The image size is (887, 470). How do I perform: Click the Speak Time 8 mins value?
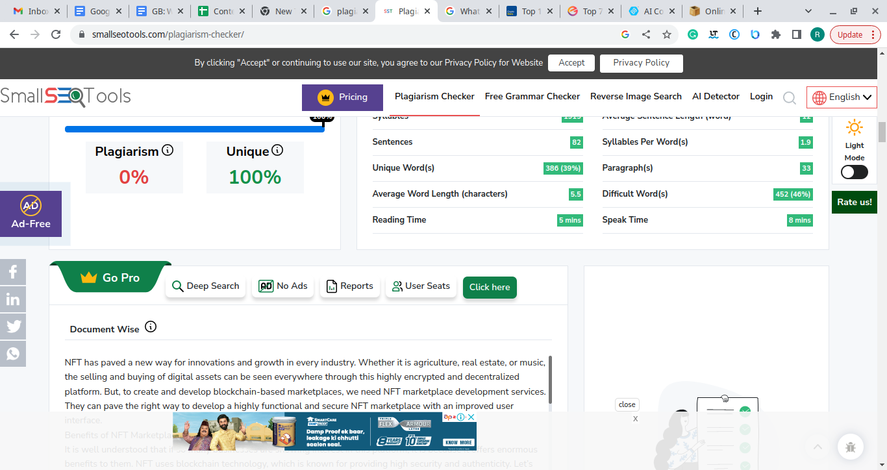point(800,220)
